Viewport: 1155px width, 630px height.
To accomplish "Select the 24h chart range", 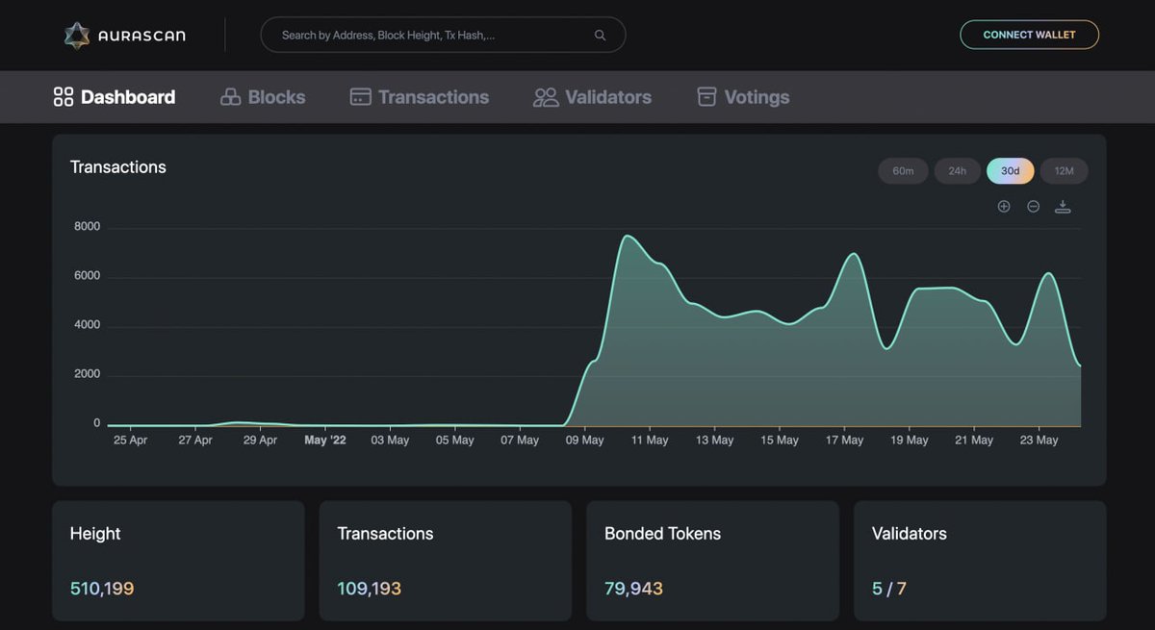I will click(x=957, y=171).
